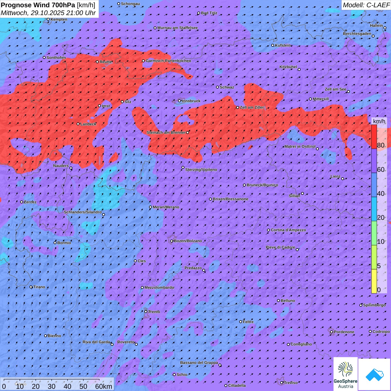Click the Bozen/Bolzano city marker

[x=172, y=241]
